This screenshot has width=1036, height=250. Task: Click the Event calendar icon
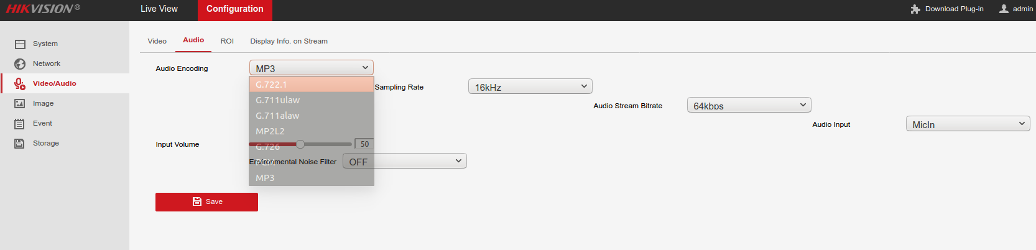pyautogui.click(x=20, y=124)
